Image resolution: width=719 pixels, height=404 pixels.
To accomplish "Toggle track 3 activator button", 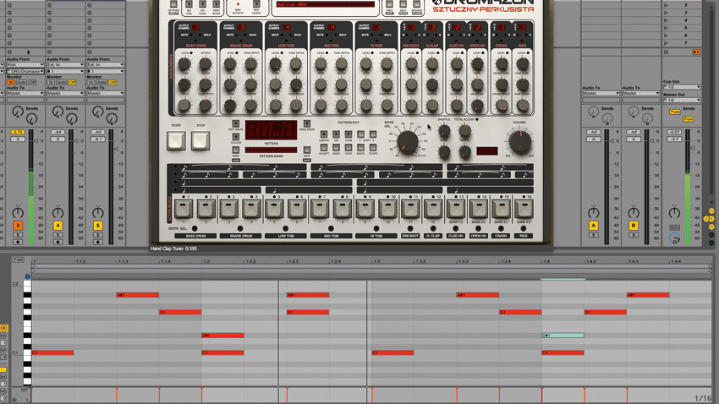I will pos(18,226).
